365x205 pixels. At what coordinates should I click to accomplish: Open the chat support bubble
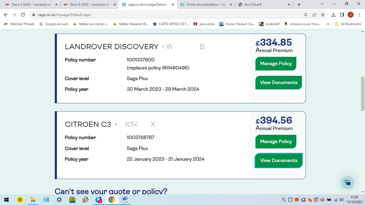coord(348,183)
